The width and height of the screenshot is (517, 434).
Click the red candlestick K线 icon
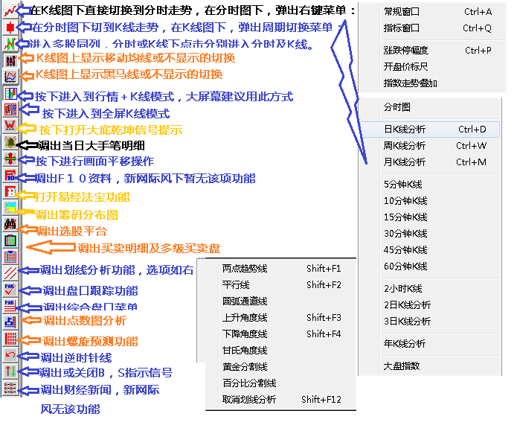coord(10,27)
